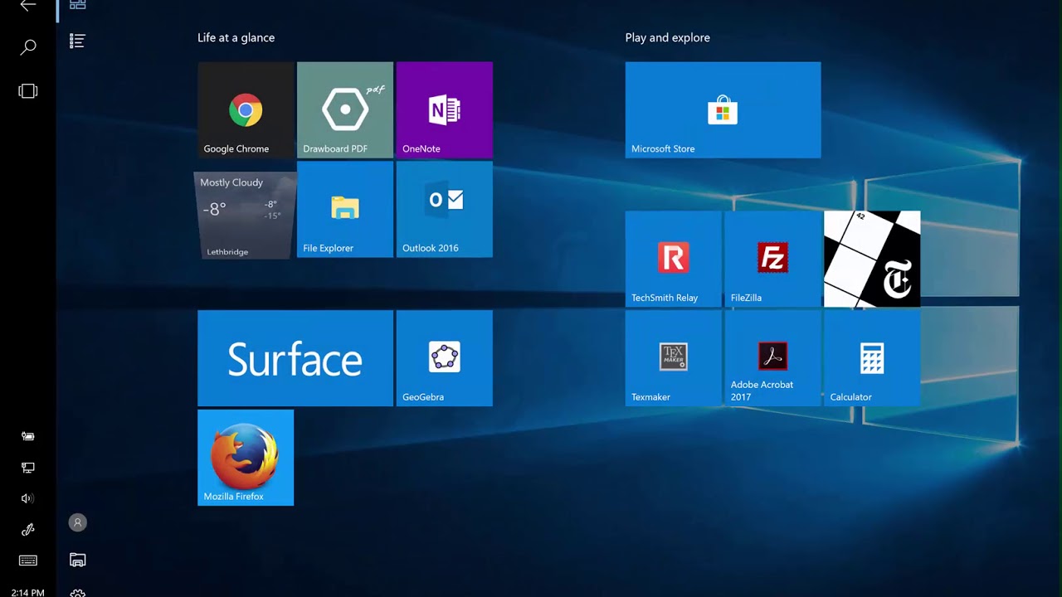
Task: Open Adobe Acrobat 2017 tile
Action: point(773,358)
